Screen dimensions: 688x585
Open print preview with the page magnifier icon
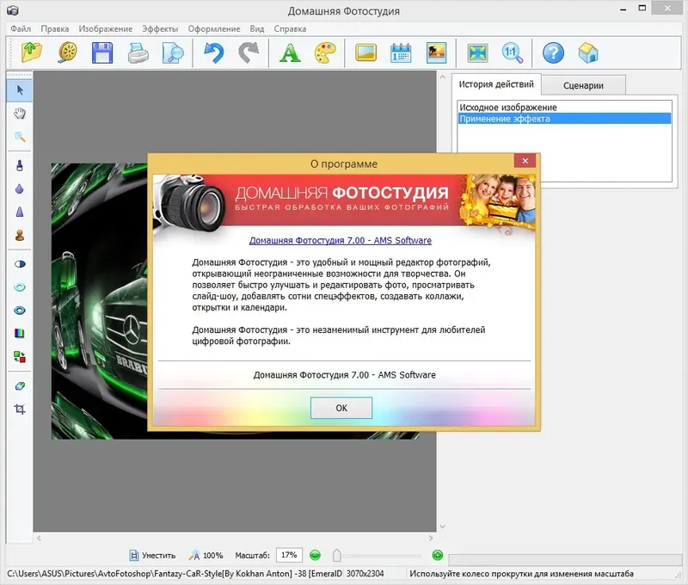[173, 52]
